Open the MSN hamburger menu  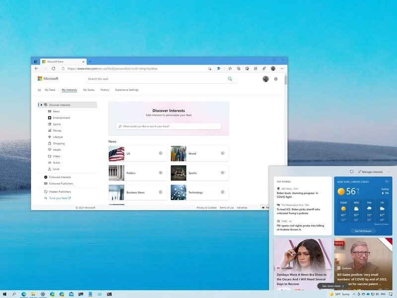click(39, 90)
